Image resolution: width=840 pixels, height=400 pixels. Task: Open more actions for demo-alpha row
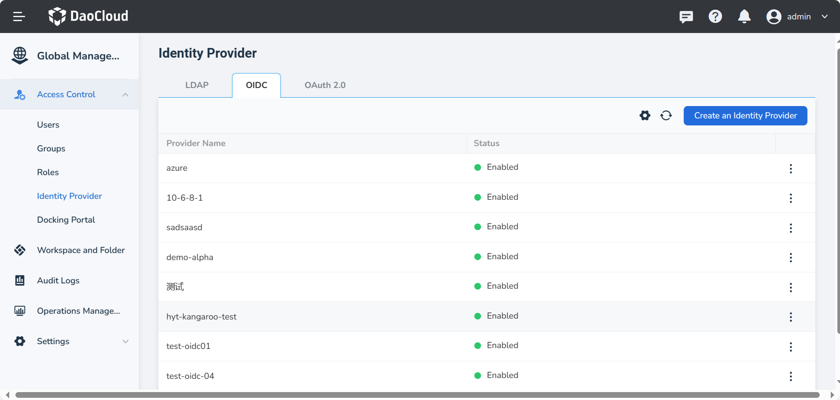pyautogui.click(x=791, y=258)
